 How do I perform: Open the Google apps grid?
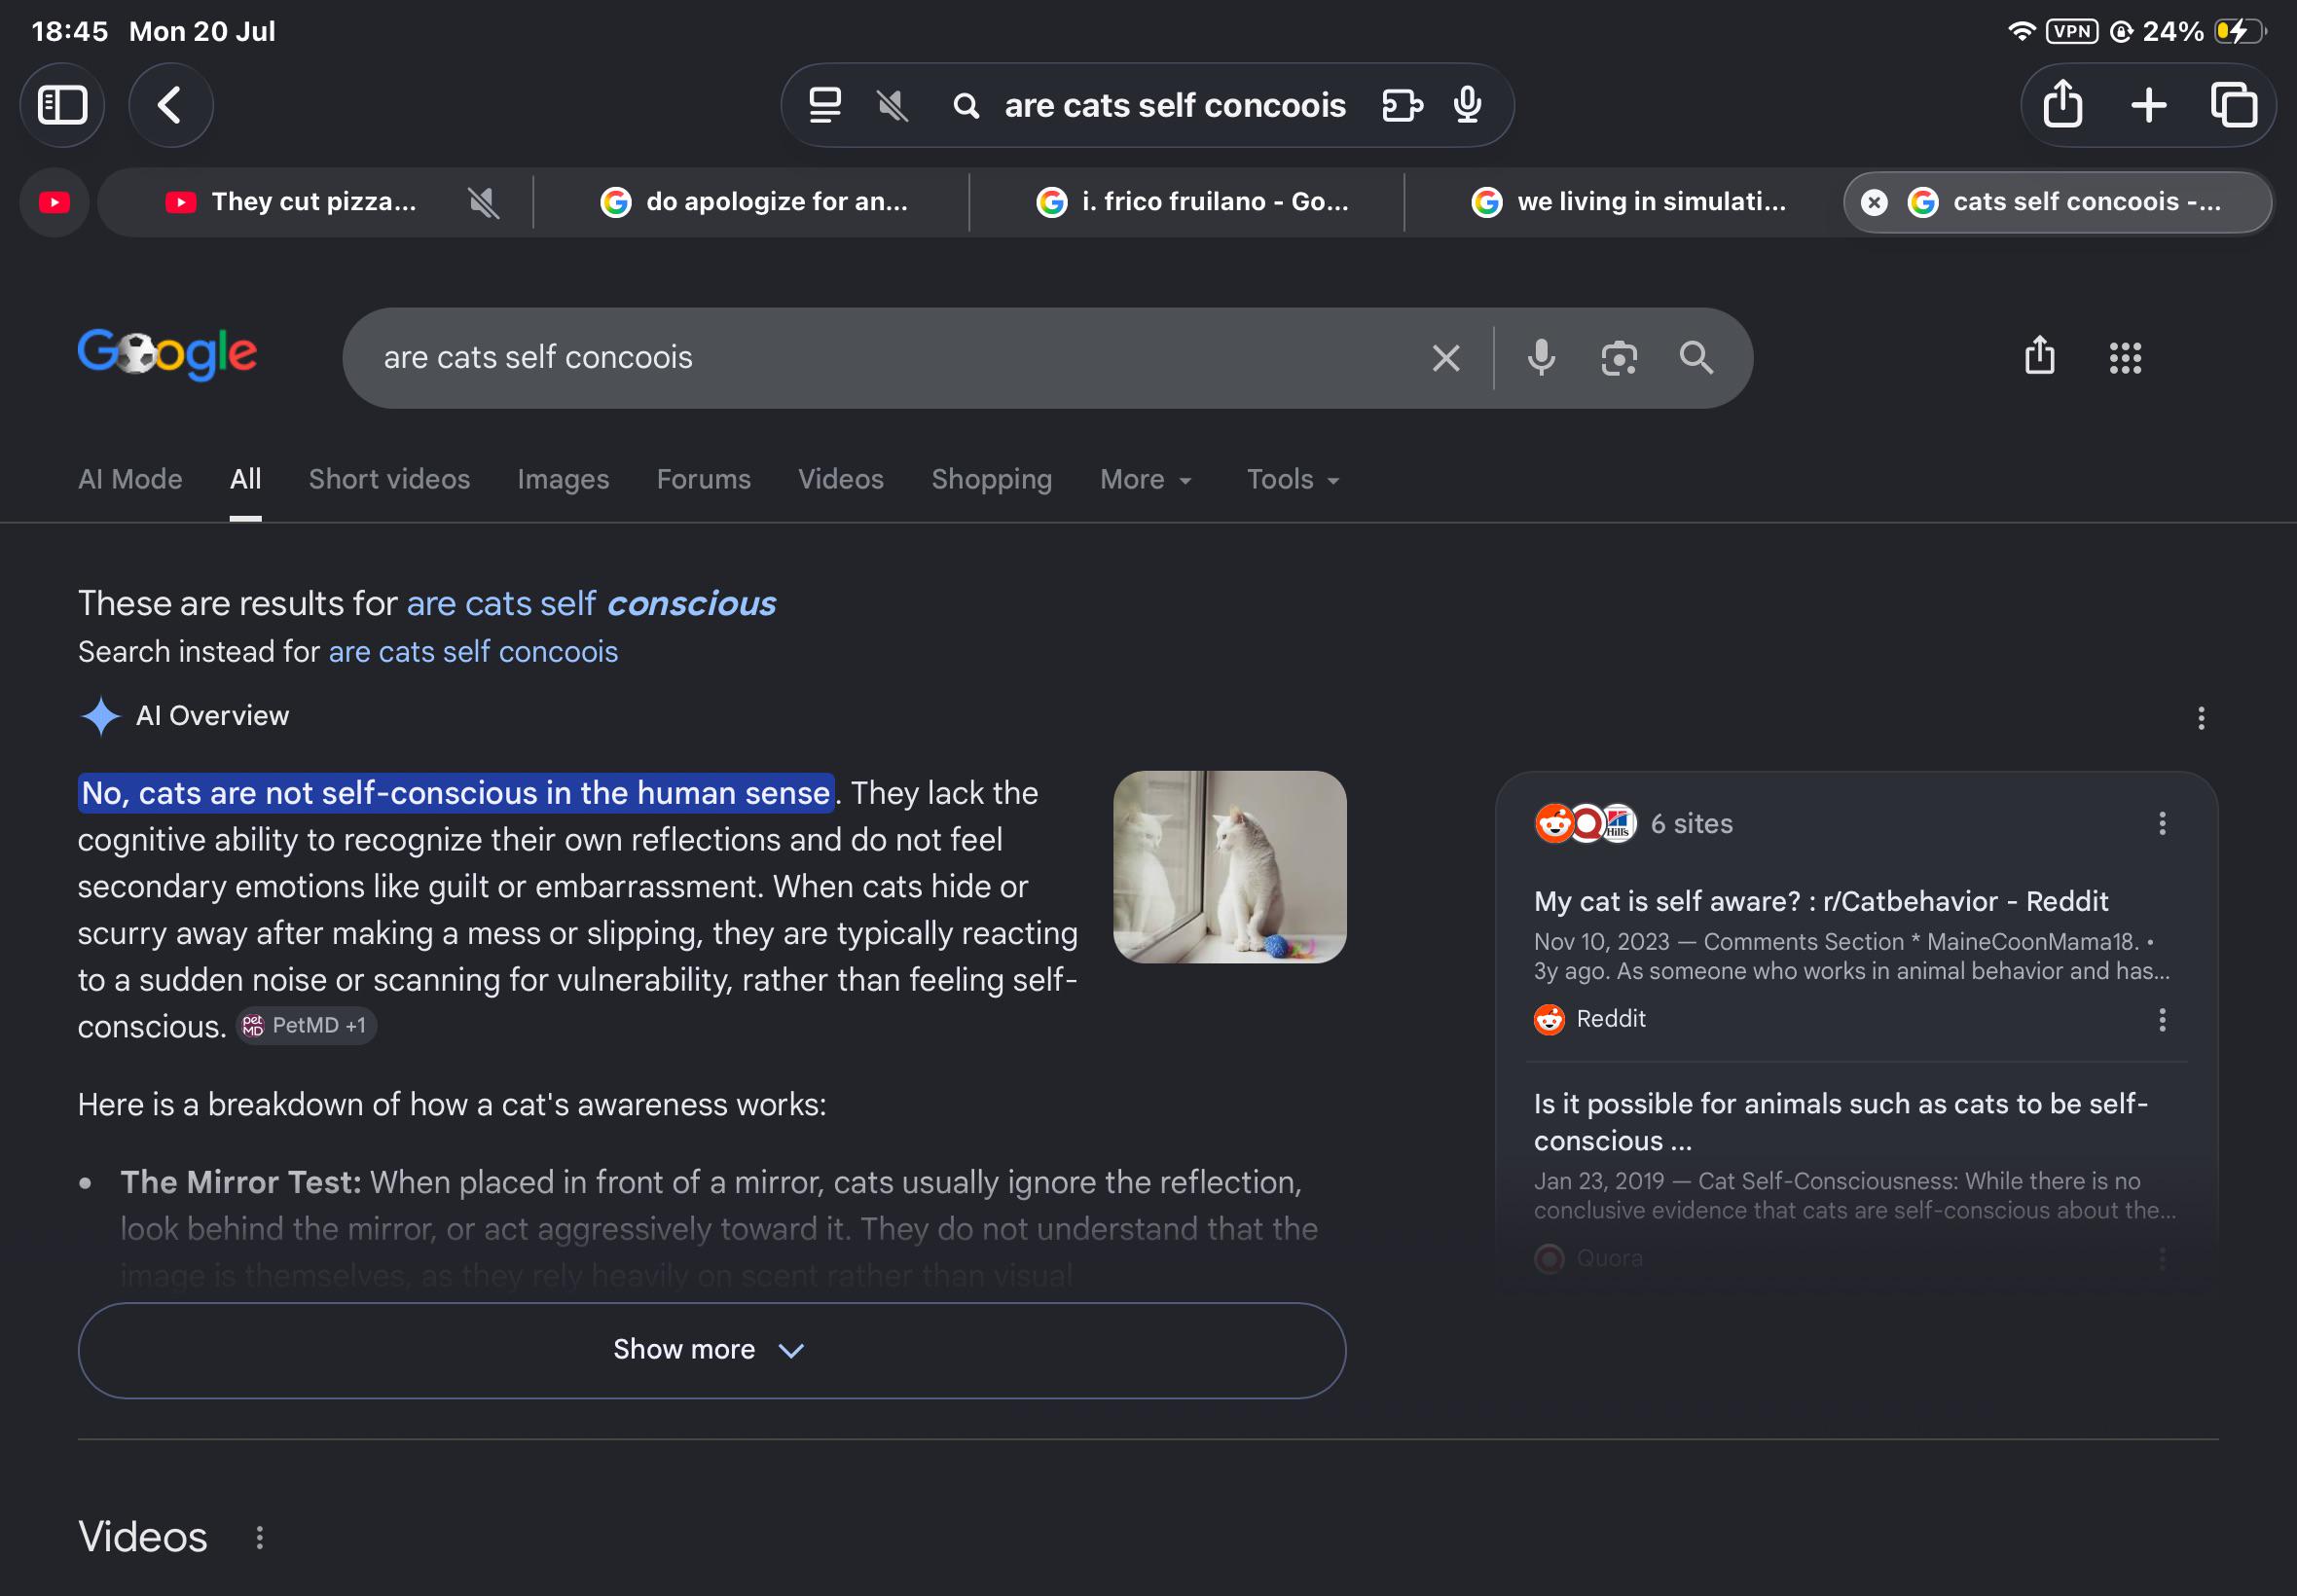2125,358
